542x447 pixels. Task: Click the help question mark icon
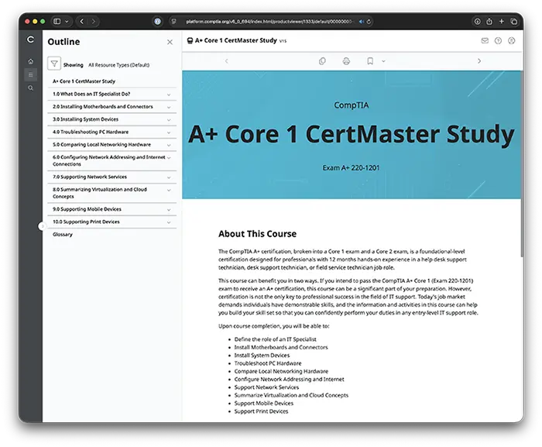coord(498,40)
